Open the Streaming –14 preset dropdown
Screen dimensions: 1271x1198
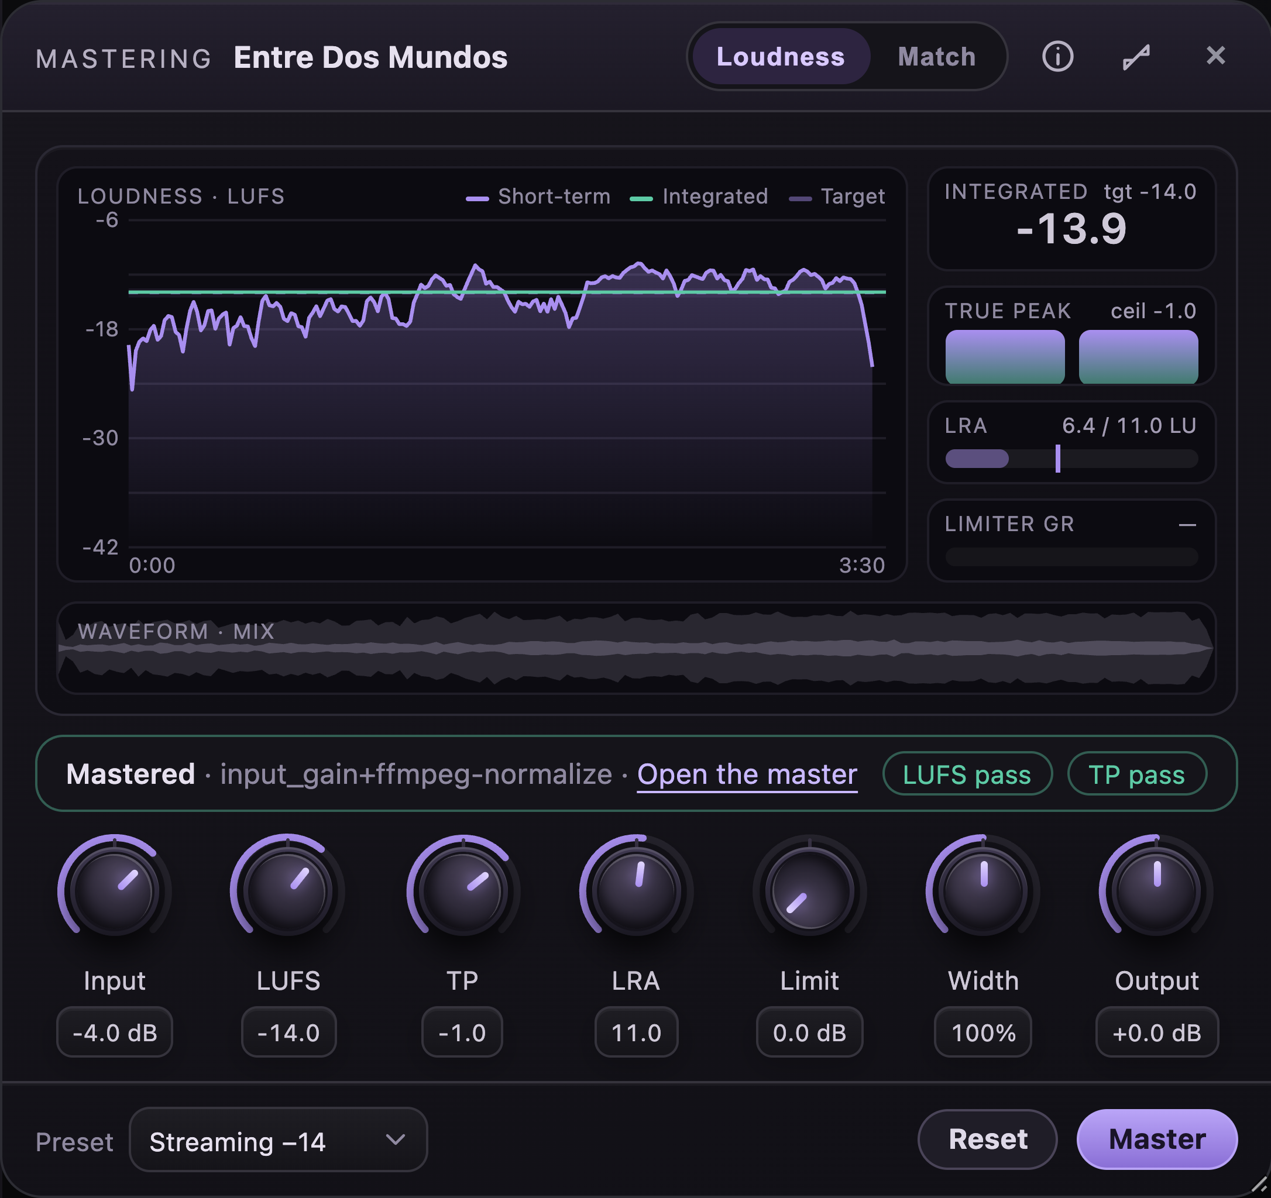(x=278, y=1141)
